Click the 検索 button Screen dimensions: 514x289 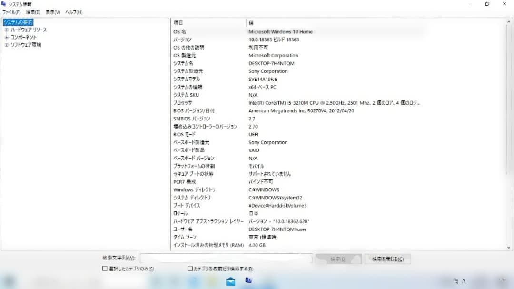click(338, 258)
